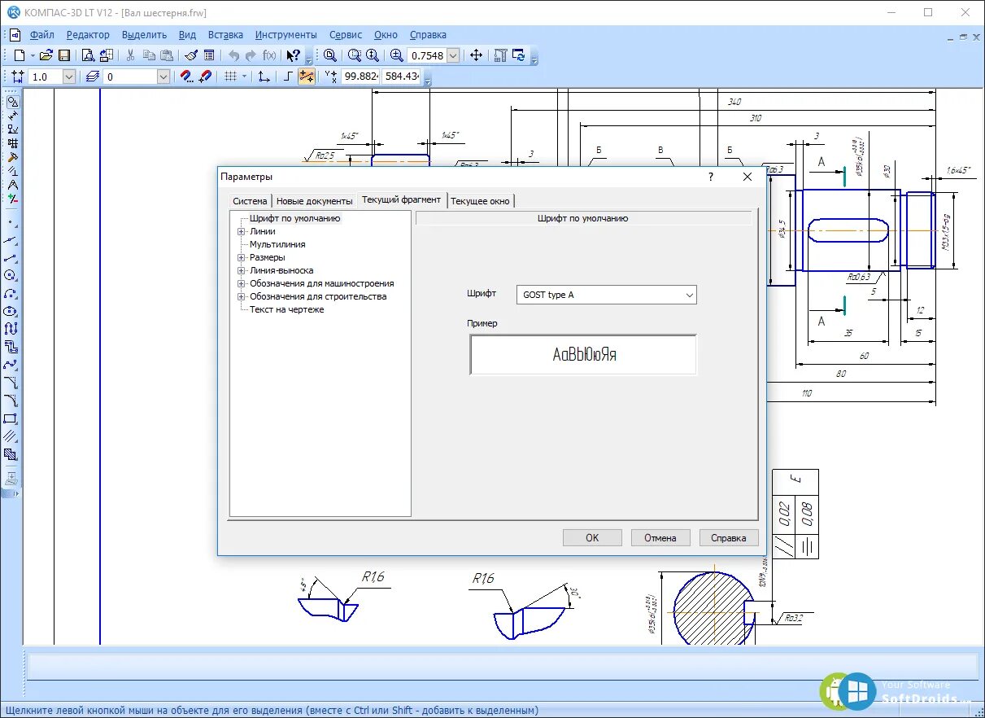The image size is (985, 718).
Task: Select the Circle tool in left panel
Action: 11,275
